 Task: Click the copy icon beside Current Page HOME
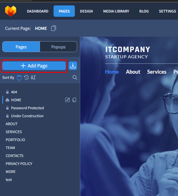[x=54, y=28]
